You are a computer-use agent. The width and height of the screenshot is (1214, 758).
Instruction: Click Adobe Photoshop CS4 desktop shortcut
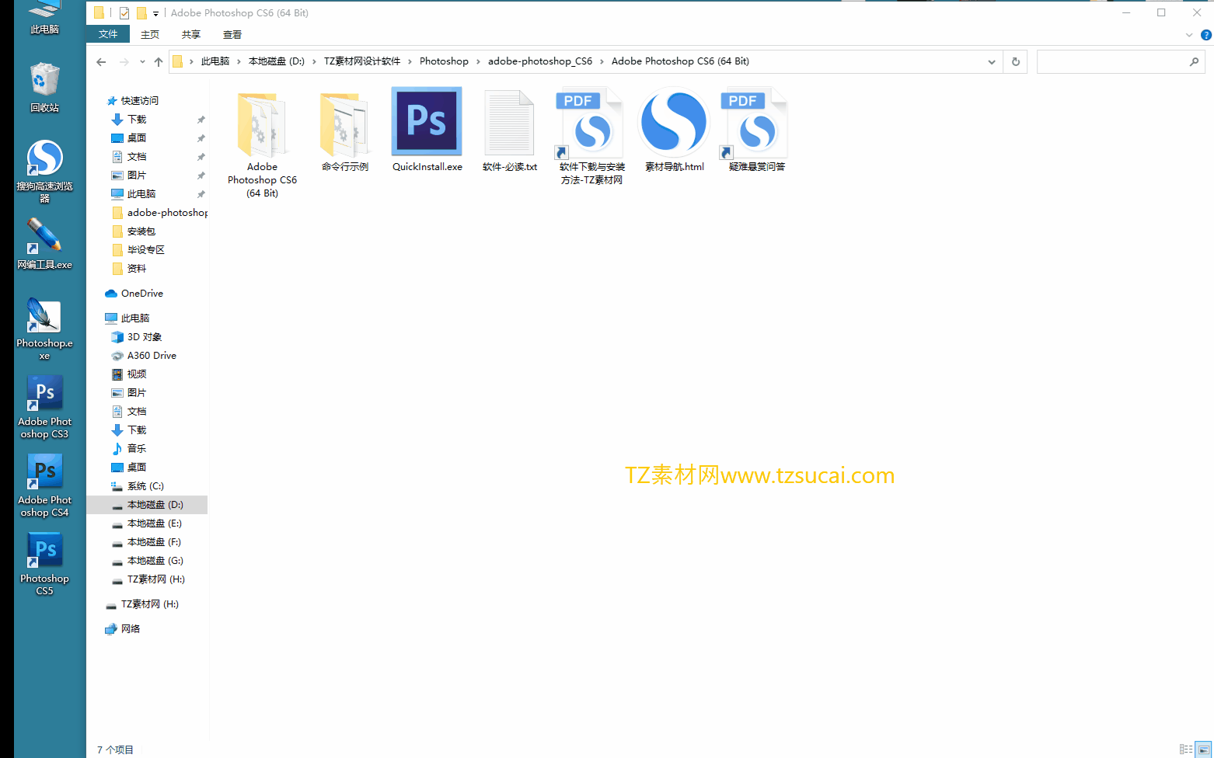(44, 485)
